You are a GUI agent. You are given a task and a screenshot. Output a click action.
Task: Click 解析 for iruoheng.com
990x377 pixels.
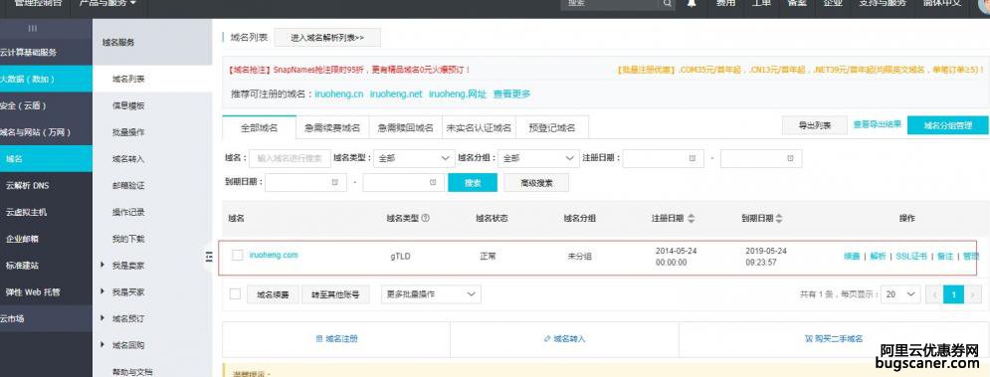coord(878,257)
